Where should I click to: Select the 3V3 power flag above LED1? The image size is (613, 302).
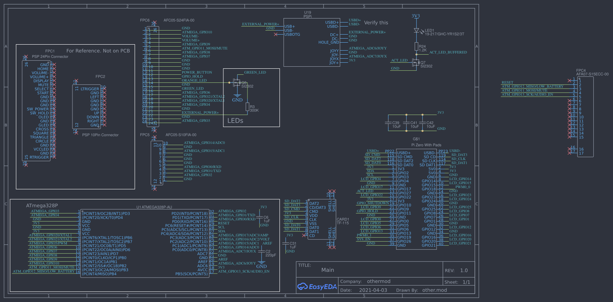415,16
